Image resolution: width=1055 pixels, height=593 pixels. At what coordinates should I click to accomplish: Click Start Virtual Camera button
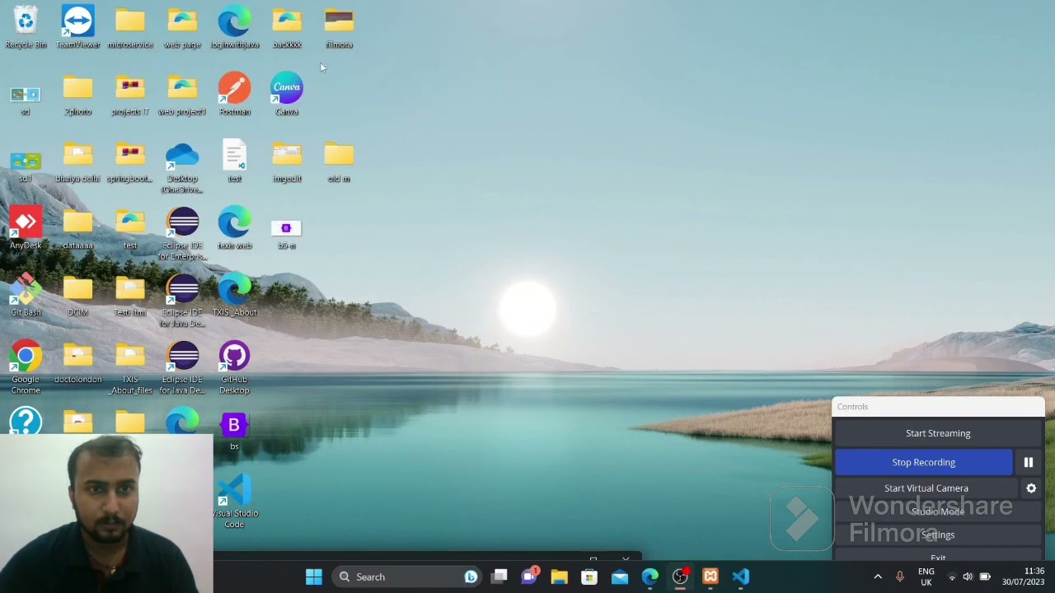point(926,488)
